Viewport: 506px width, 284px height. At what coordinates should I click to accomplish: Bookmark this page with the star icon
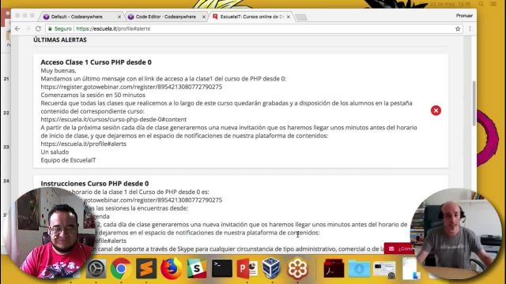[x=458, y=28]
